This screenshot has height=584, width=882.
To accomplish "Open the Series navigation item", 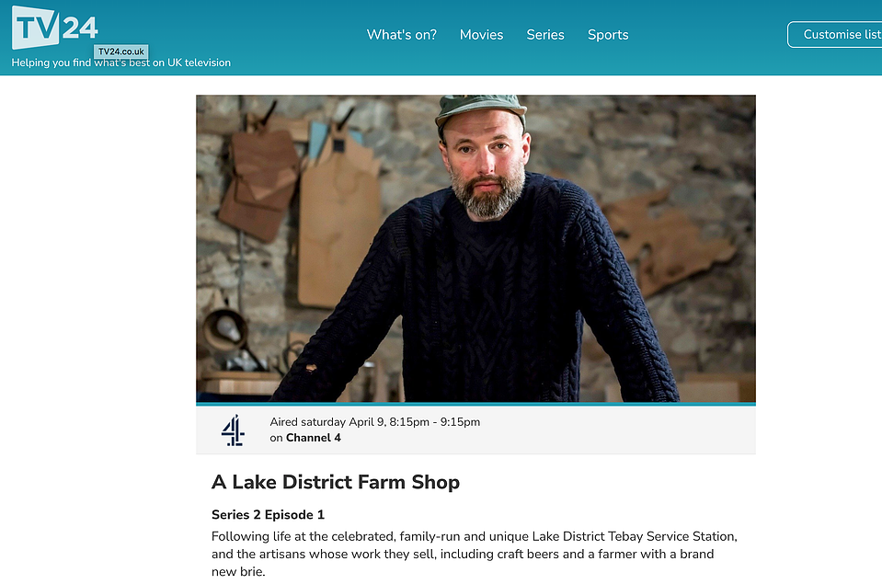I will [545, 34].
